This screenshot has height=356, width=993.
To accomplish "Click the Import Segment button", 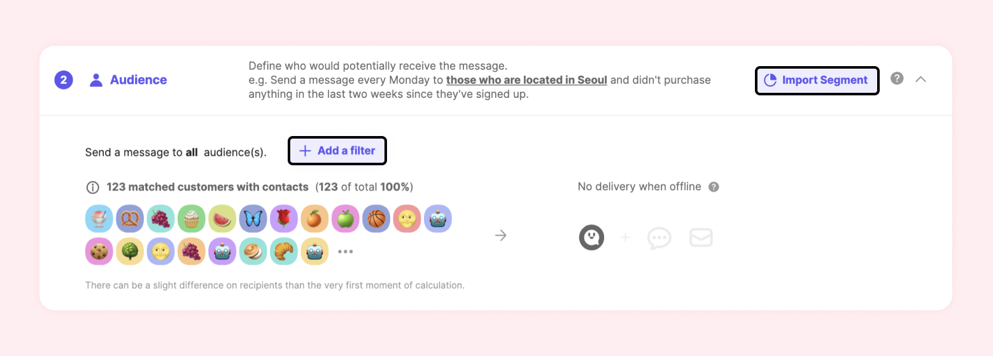I will 817,81.
